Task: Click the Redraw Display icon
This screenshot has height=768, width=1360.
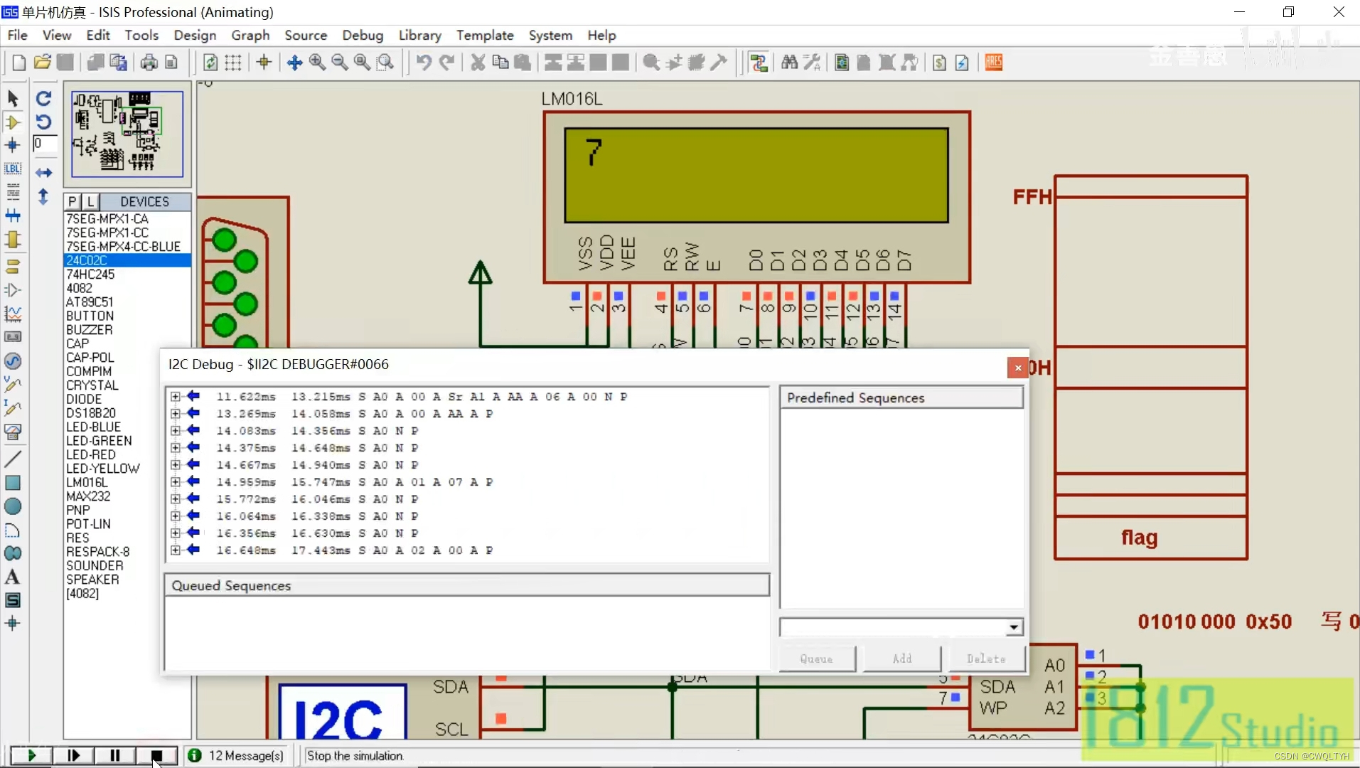Action: tap(210, 63)
